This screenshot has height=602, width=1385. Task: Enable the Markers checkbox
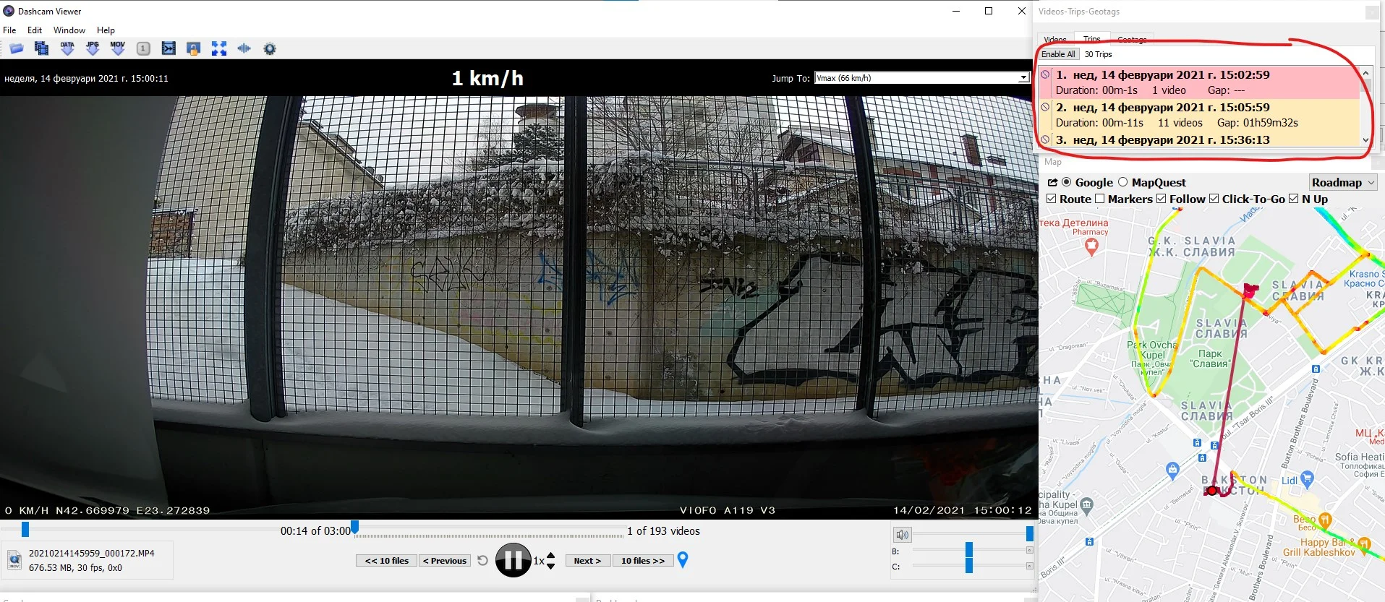[x=1099, y=199]
